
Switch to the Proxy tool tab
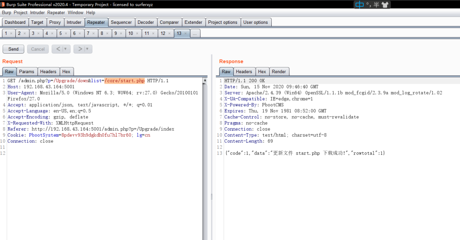coord(55,22)
